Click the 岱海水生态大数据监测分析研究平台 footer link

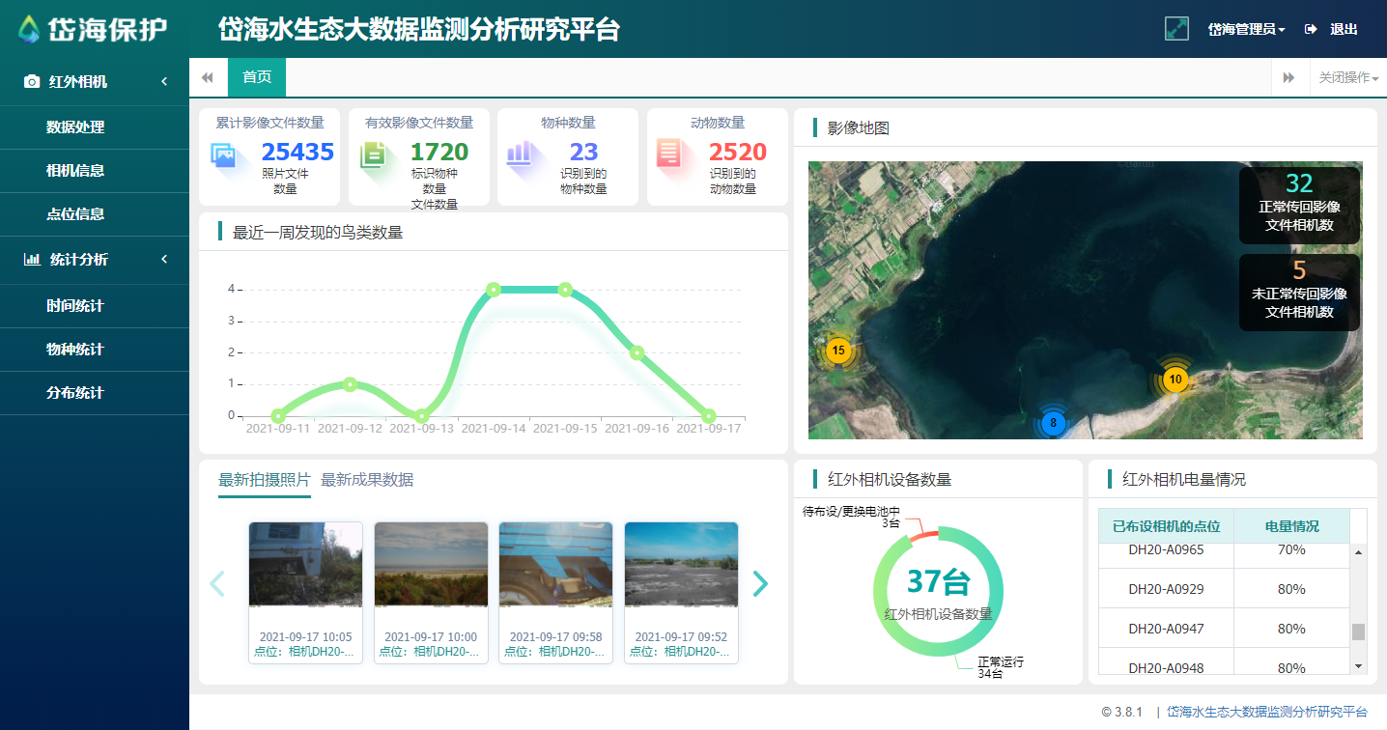[1266, 712]
